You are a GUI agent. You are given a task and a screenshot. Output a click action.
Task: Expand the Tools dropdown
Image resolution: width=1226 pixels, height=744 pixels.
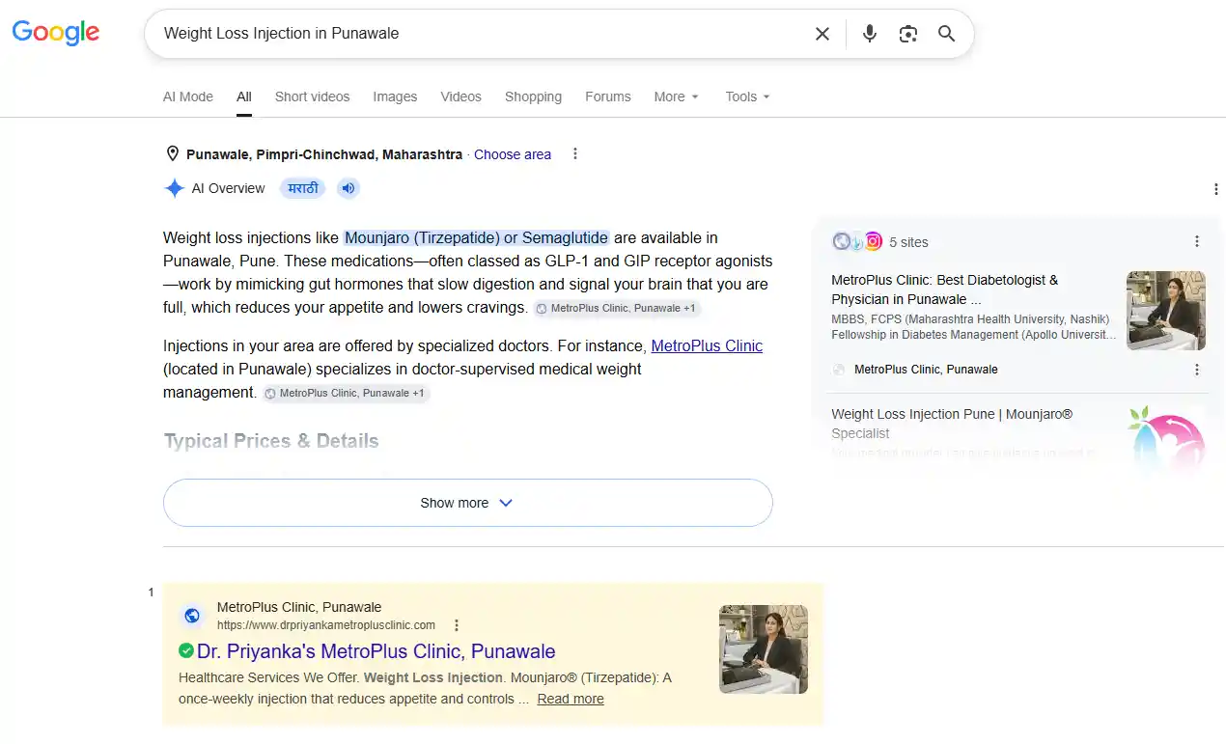tap(748, 96)
